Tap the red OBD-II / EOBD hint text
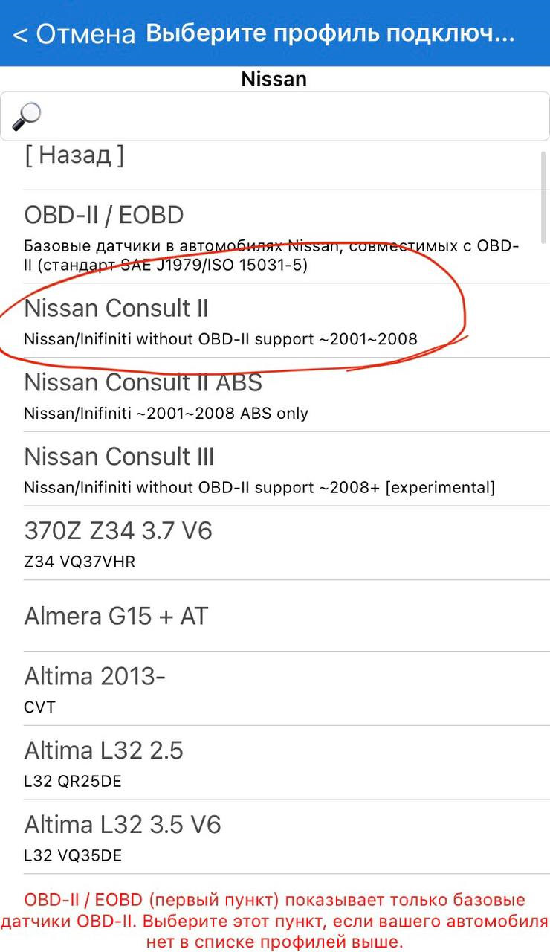Viewport: 550px width, 952px height. pyautogui.click(x=275, y=922)
